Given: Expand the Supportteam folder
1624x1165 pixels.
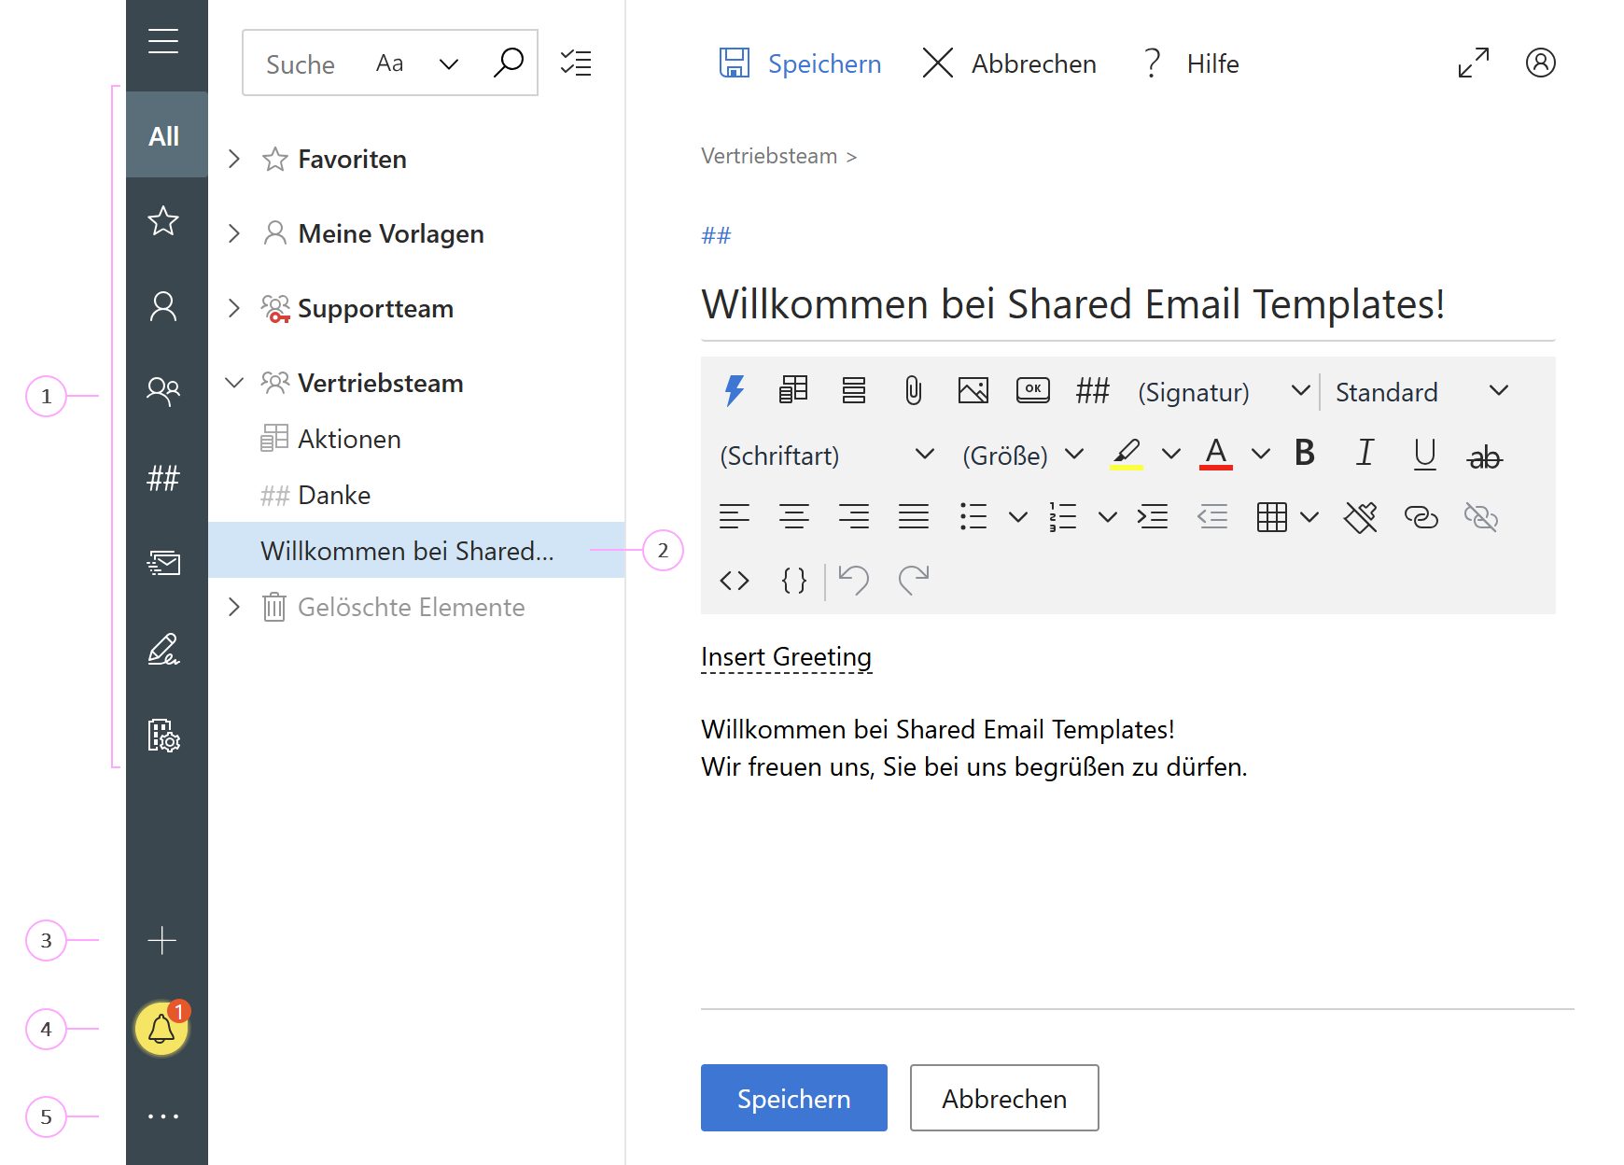Looking at the screenshot, I should pyautogui.click(x=234, y=308).
